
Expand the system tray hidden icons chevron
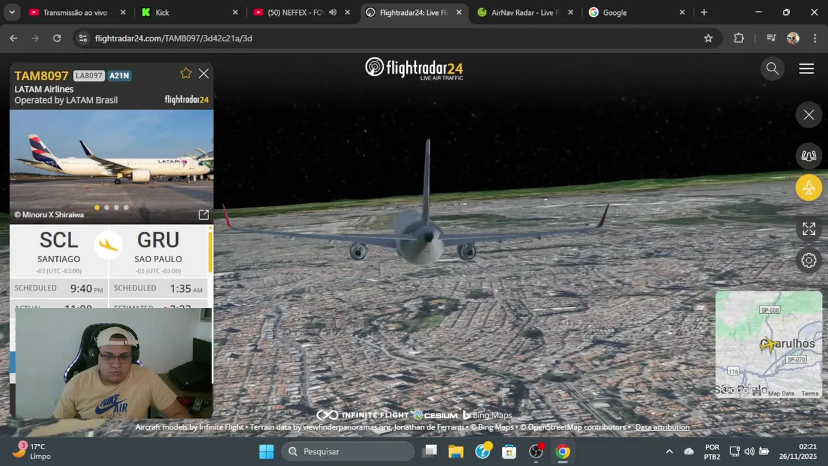(669, 452)
